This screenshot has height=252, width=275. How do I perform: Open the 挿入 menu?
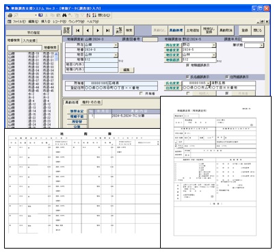click(x=46, y=21)
